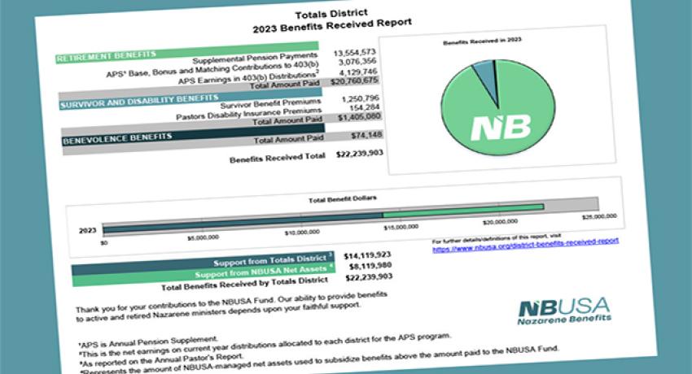692x374 pixels.
Task: Click the 'Survivor Benefit Premiums' label
Action: (270, 104)
